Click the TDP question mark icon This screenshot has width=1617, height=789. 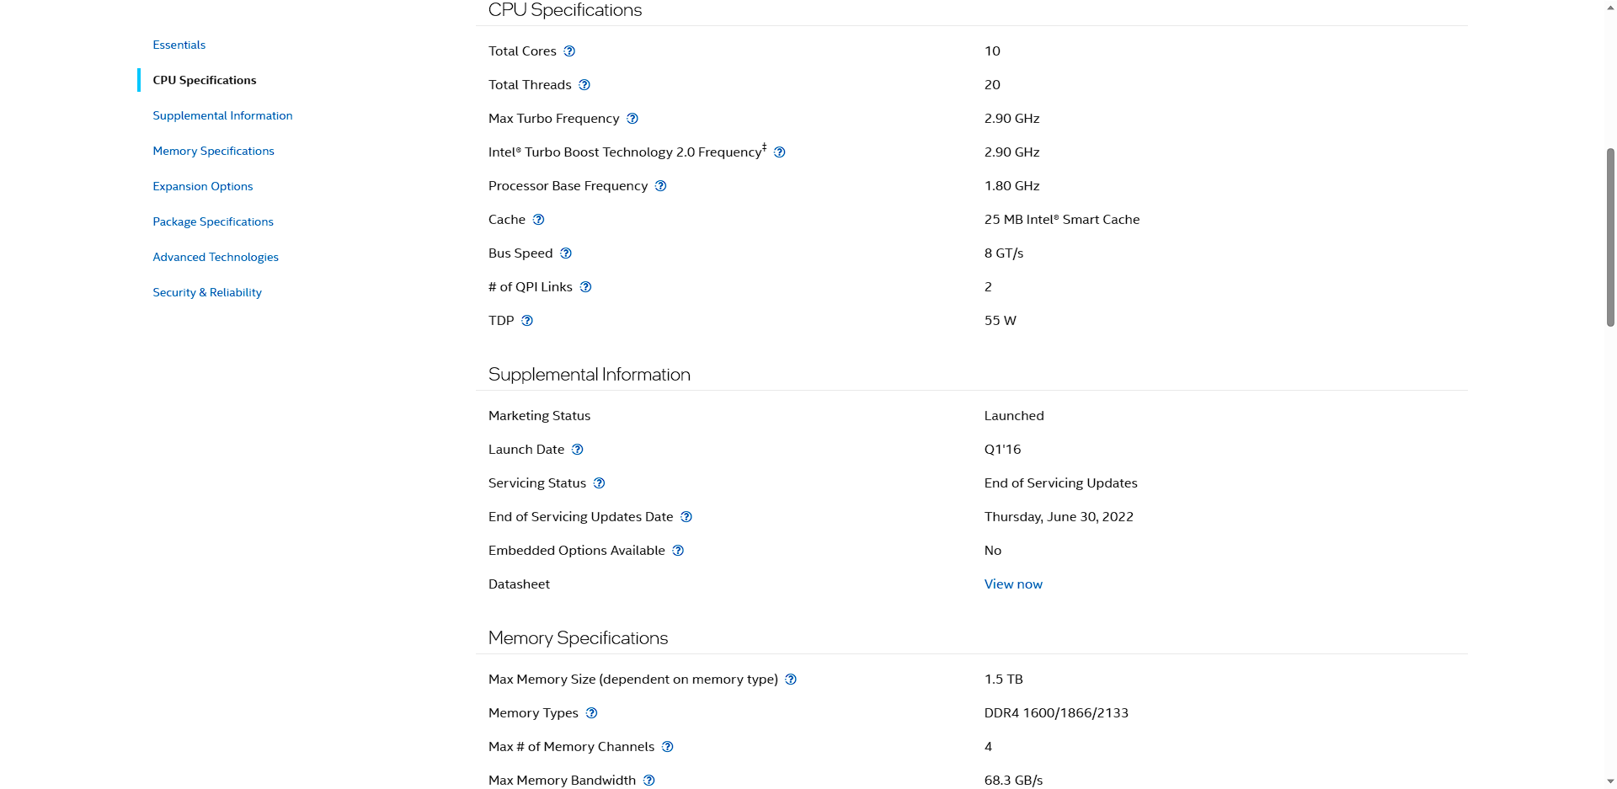(x=527, y=321)
